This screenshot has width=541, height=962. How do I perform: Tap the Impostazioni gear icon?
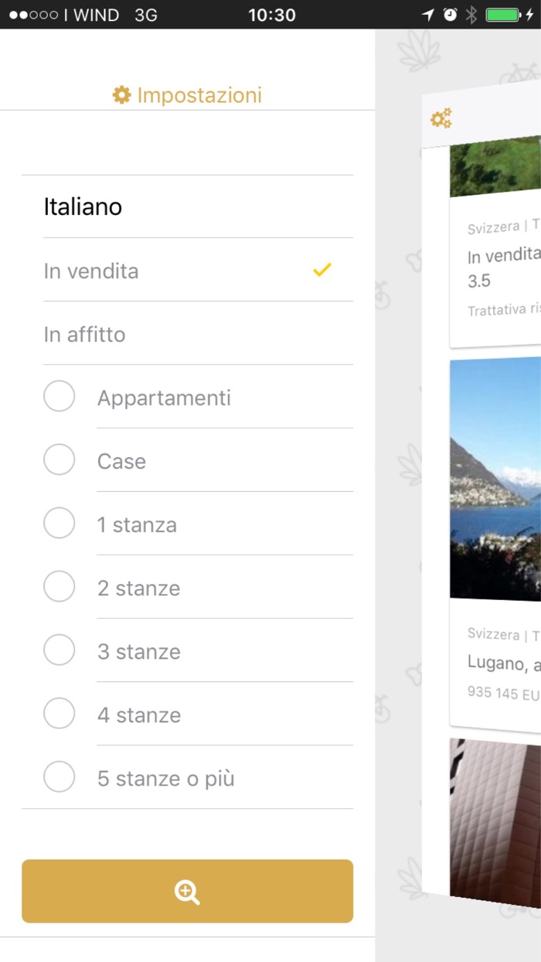click(x=121, y=95)
